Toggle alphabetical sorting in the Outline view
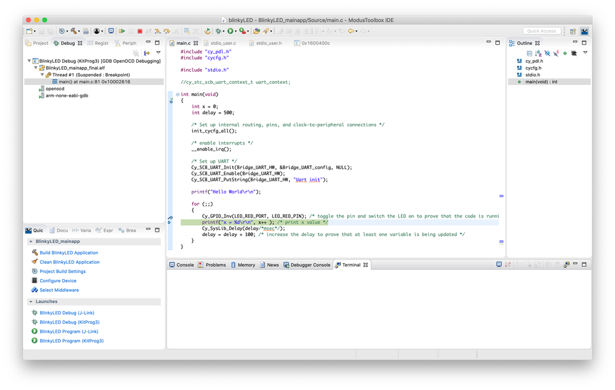The image size is (615, 390). pos(538,53)
